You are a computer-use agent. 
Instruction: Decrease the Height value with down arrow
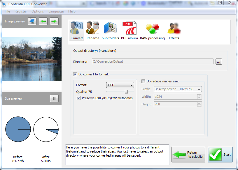point(199,105)
